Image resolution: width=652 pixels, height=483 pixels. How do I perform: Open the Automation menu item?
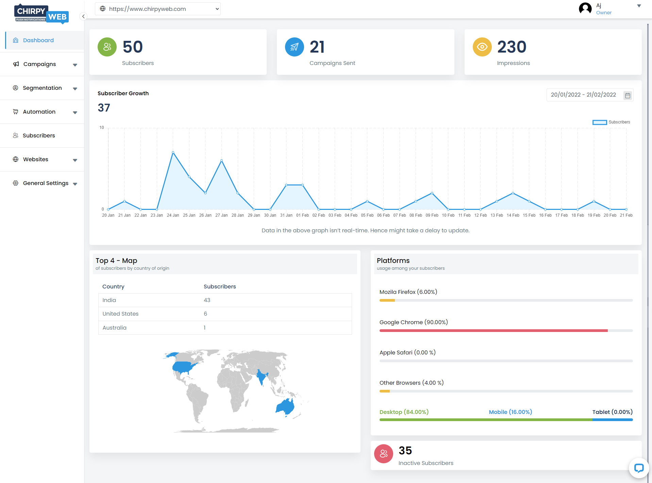click(42, 112)
